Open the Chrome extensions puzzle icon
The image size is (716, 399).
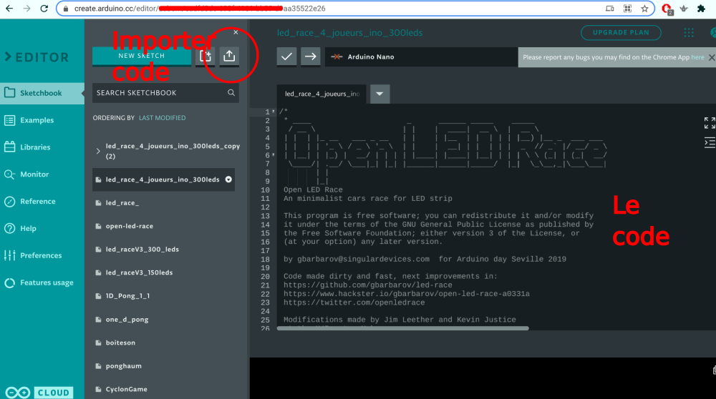pyautogui.click(x=701, y=9)
